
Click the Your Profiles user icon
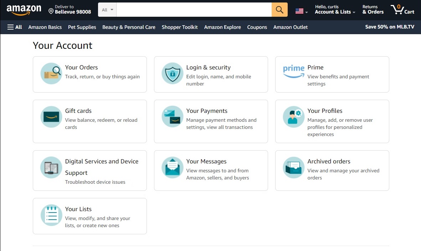[x=293, y=116]
